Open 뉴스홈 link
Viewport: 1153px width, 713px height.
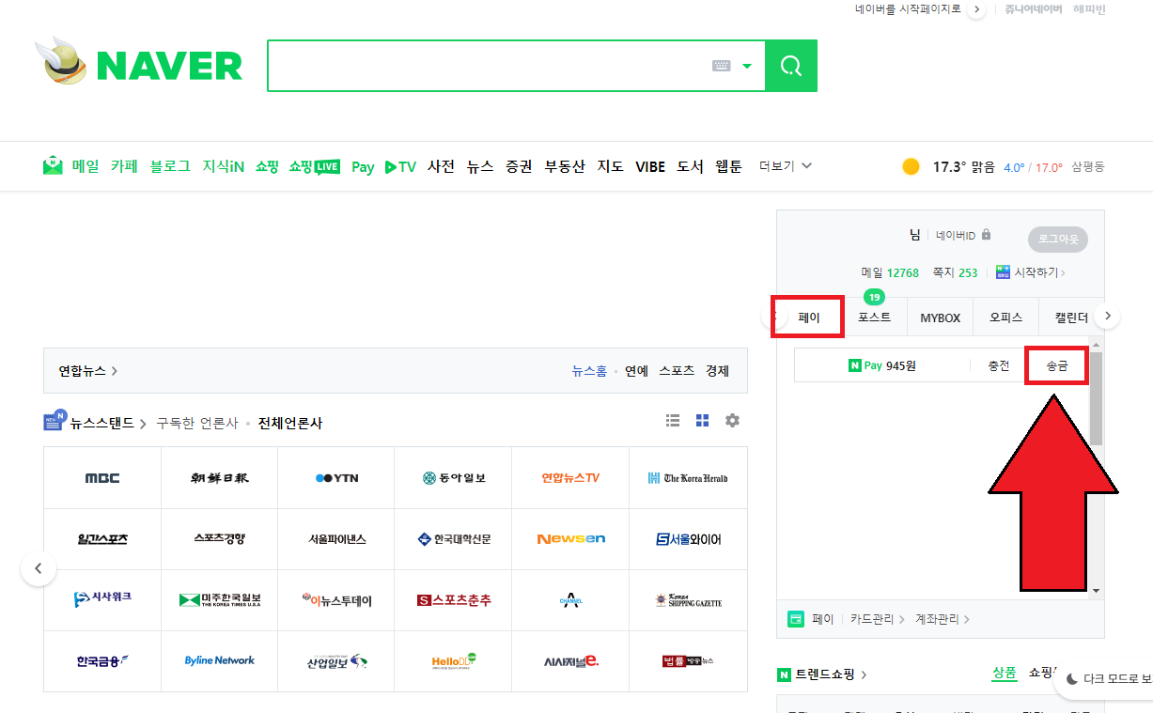click(589, 370)
